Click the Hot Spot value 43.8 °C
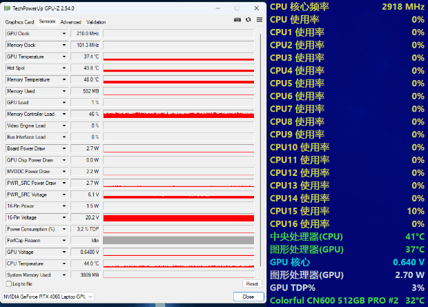This screenshot has width=428, height=307. (86, 68)
